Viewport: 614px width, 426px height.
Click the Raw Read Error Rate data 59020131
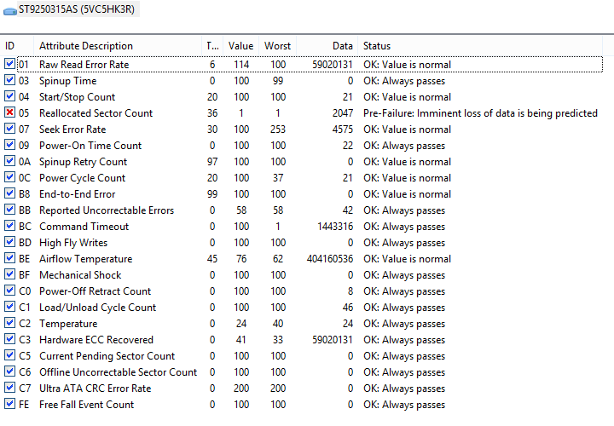pos(333,65)
